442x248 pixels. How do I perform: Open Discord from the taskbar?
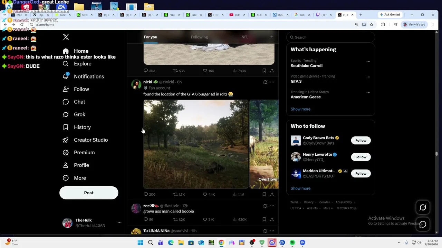(272, 242)
